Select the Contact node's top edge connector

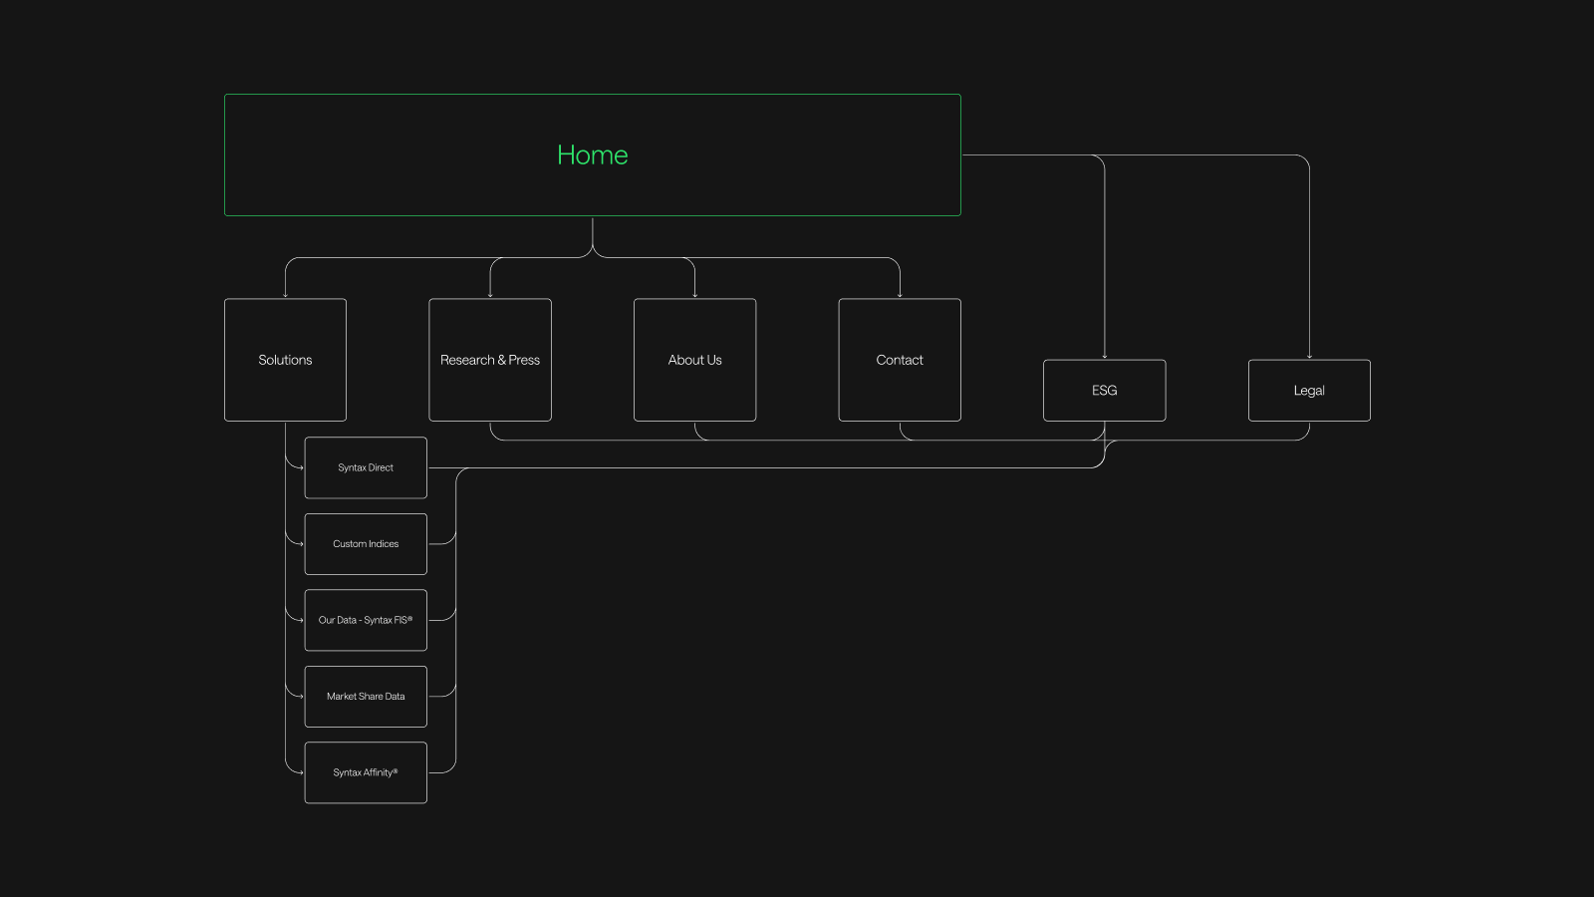tap(899, 295)
